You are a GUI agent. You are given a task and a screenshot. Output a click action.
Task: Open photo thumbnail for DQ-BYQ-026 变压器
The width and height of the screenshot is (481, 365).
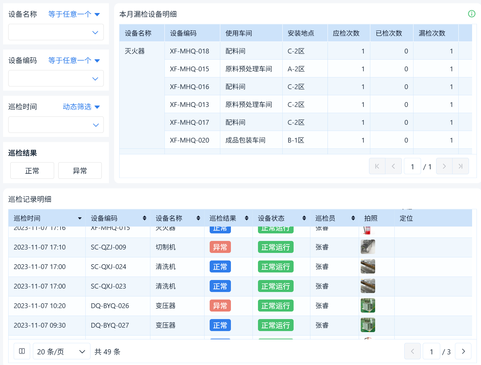pyautogui.click(x=368, y=306)
